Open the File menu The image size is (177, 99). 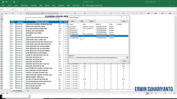[x=3, y=5]
